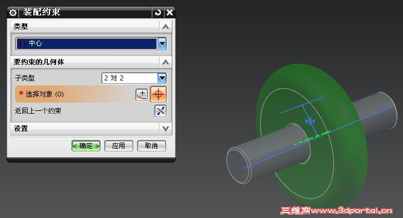Confirm with the 确定 button

86,146
